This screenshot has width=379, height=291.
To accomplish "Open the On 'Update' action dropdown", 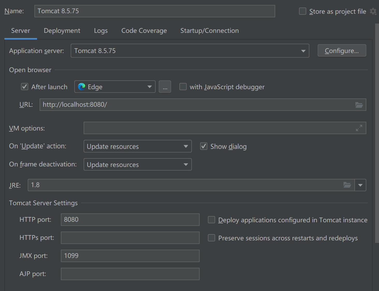I will pos(138,146).
